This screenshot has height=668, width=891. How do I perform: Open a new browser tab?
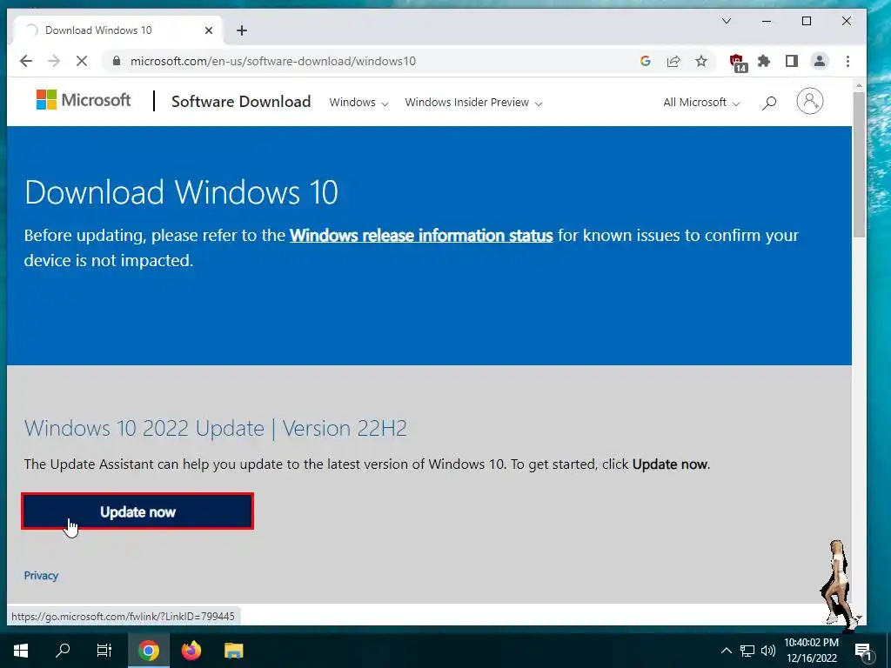242,30
